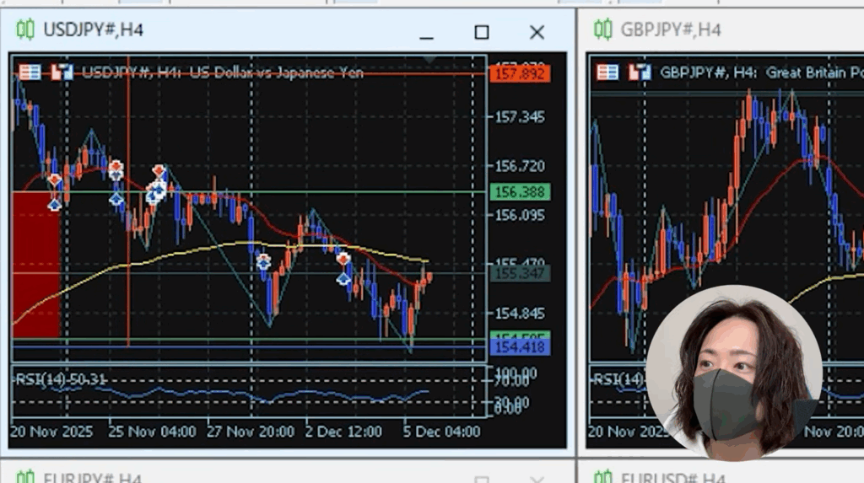The image size is (864, 483).
Task: Click the orange vertical line on USDJPY chart
Action: point(128,253)
